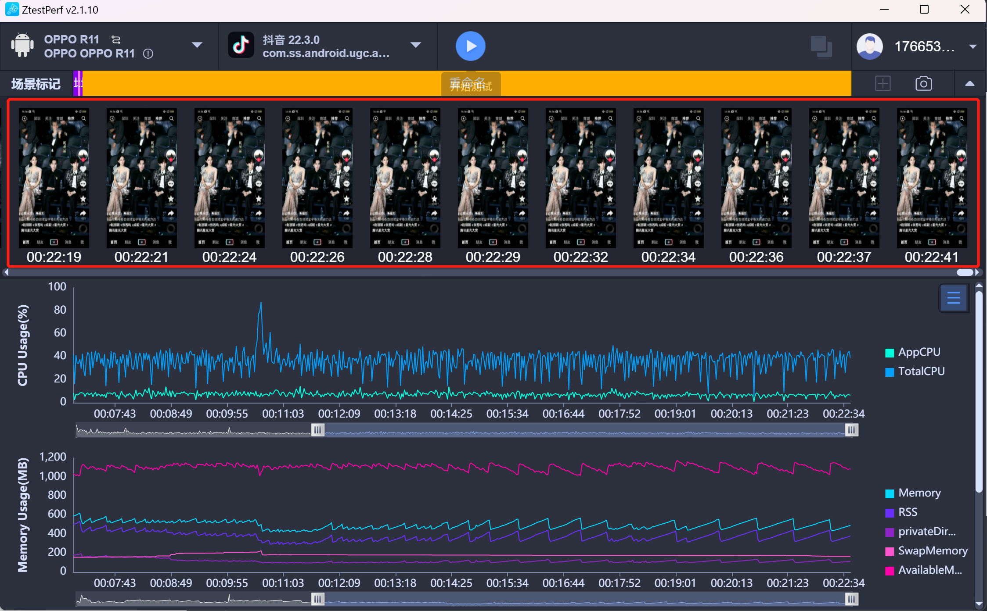Toggle AvailableM... series in legend
Viewport: 987px width, 611px height.
(924, 570)
